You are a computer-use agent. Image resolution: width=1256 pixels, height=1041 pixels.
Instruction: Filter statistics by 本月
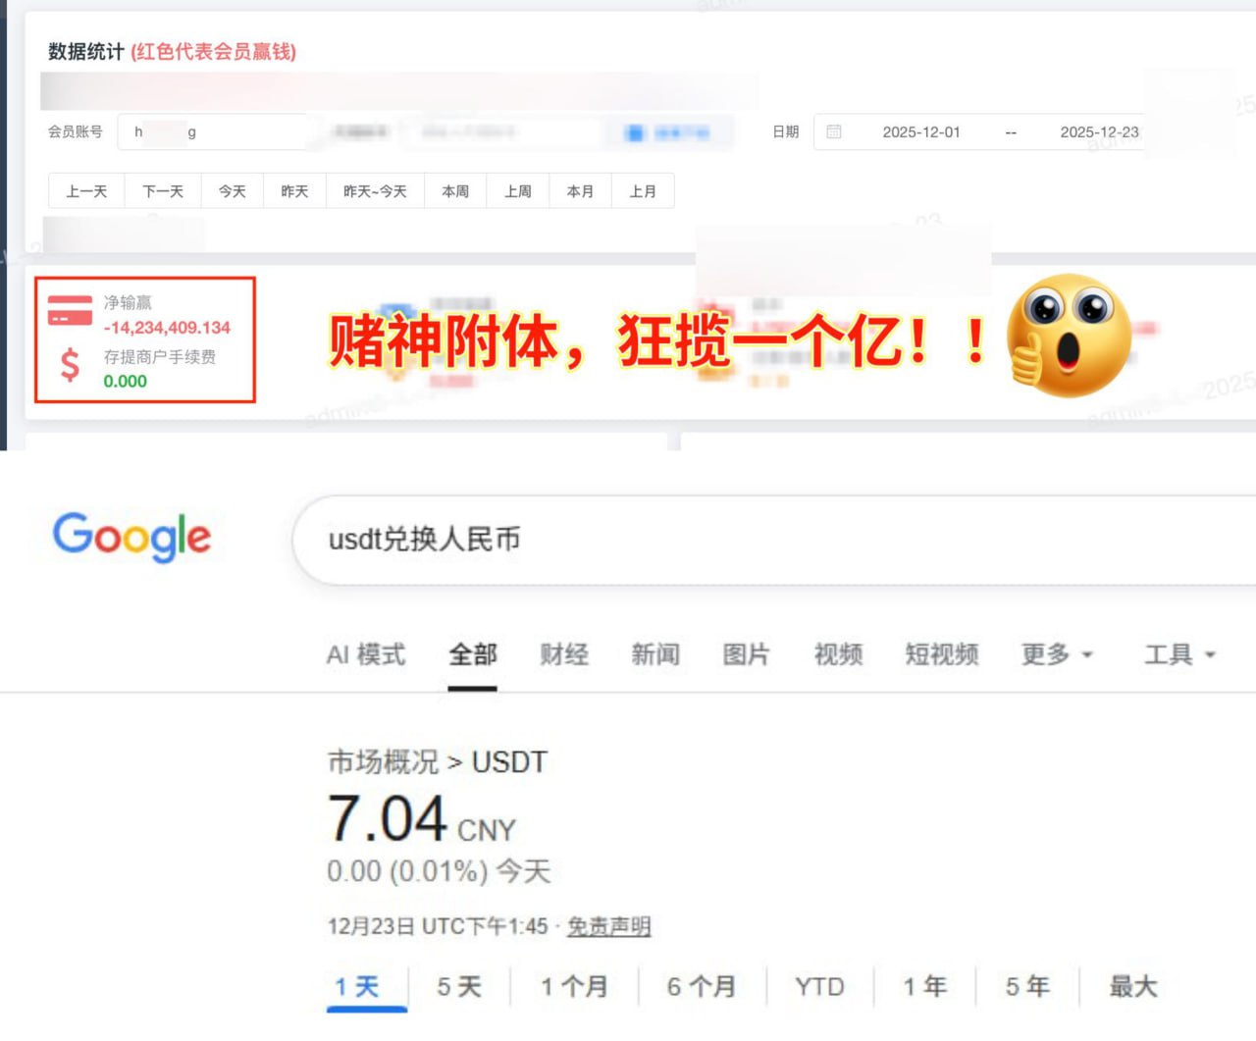[580, 191]
